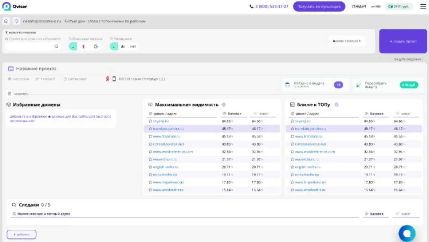This screenshot has height=242, width=429.
Task: Select the Yandex search engine filter
Action: click(x=83, y=46)
